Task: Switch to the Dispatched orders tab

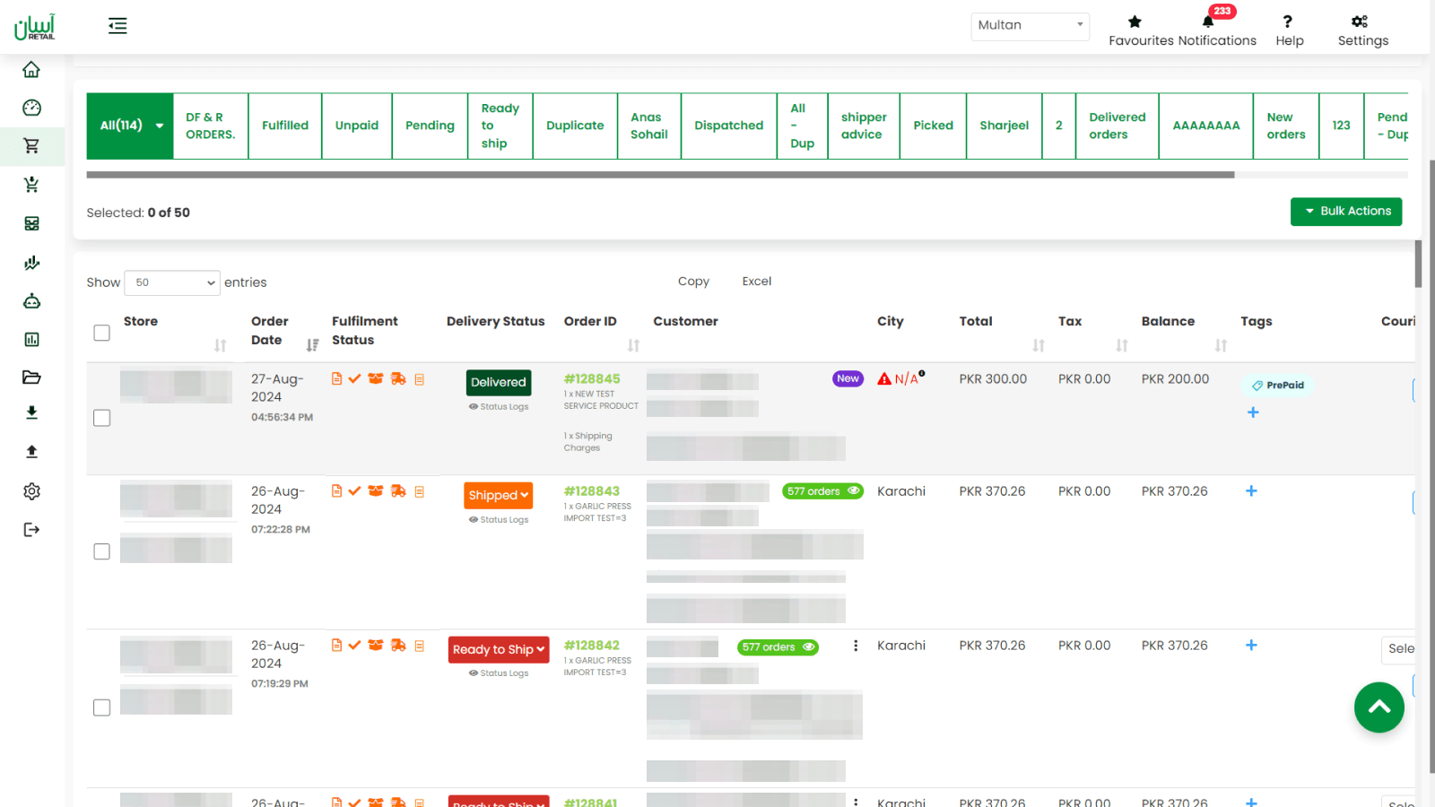Action: click(727, 126)
